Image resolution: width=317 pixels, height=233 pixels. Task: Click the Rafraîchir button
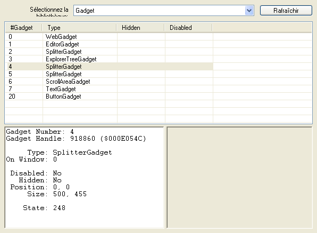point(286,10)
